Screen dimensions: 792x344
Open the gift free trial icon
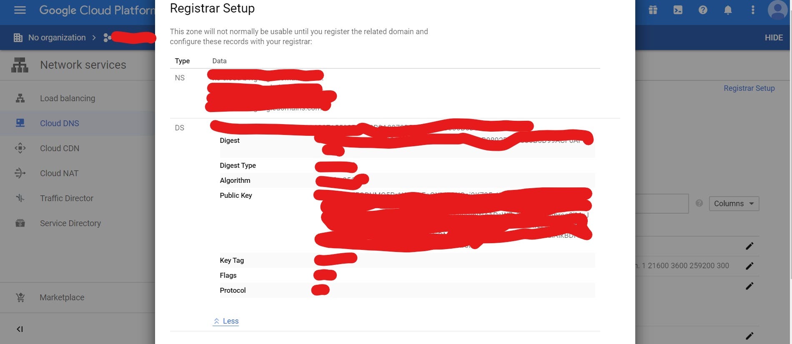(653, 10)
